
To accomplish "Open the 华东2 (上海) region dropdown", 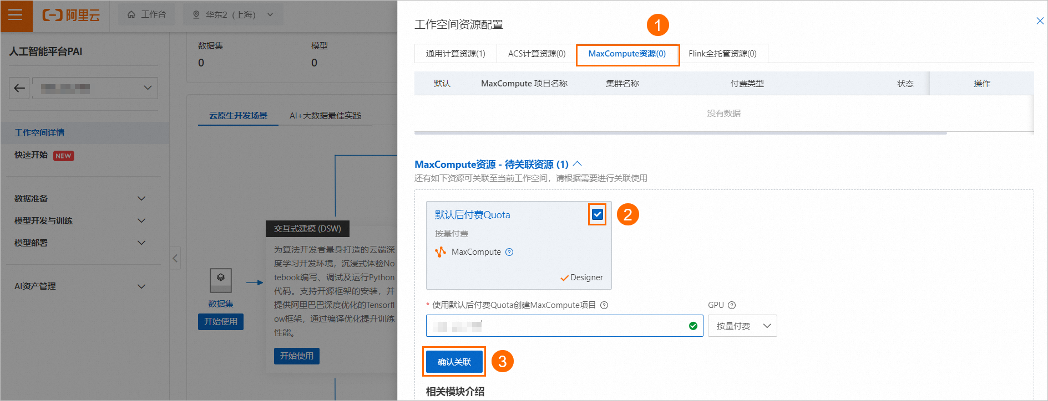I will 233,14.
